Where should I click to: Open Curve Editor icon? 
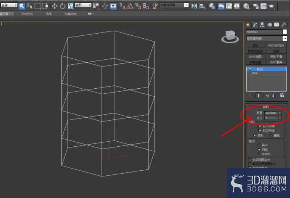click(x=229, y=6)
